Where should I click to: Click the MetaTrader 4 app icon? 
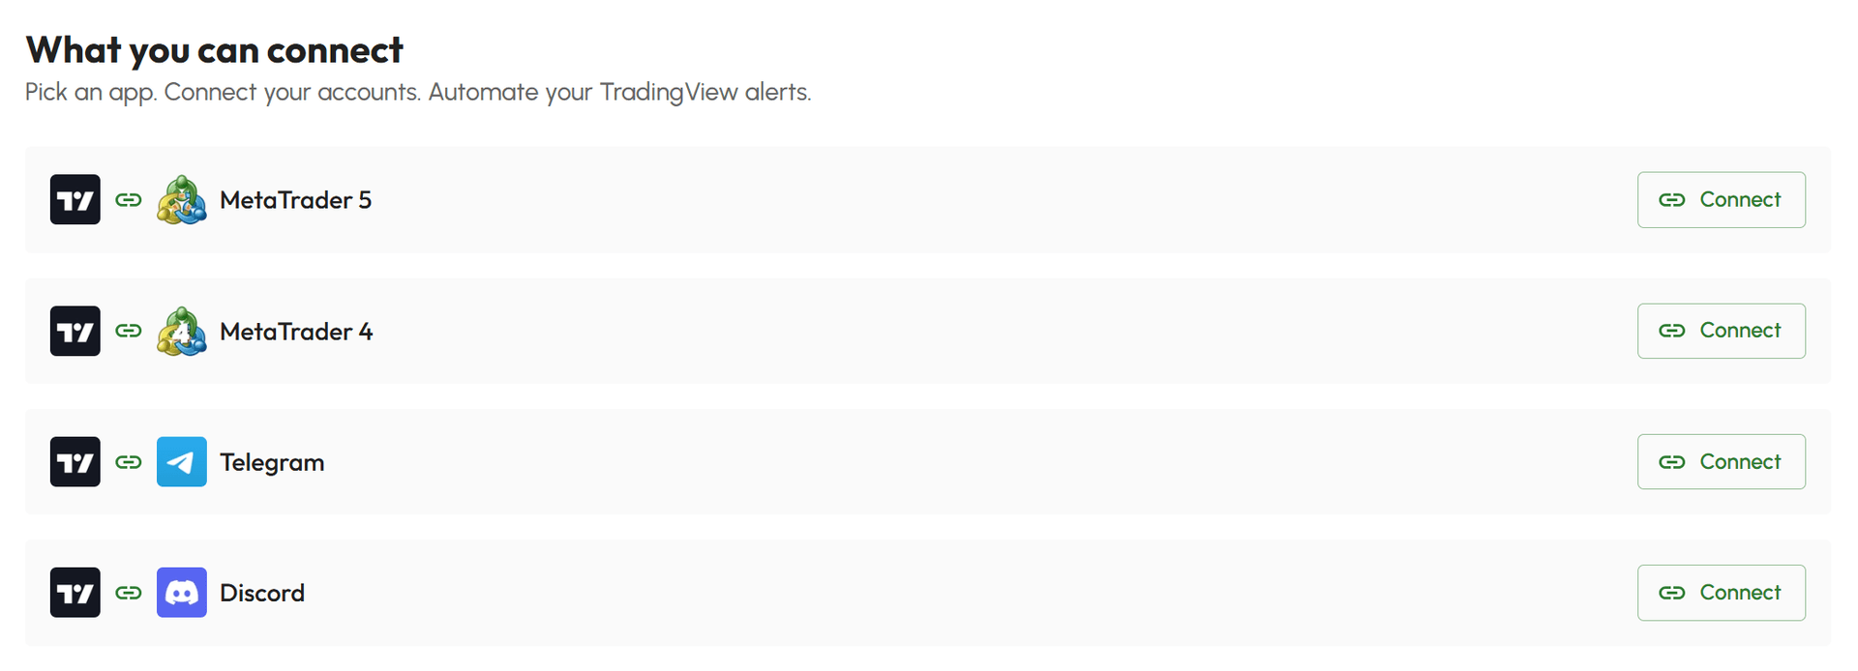click(182, 331)
